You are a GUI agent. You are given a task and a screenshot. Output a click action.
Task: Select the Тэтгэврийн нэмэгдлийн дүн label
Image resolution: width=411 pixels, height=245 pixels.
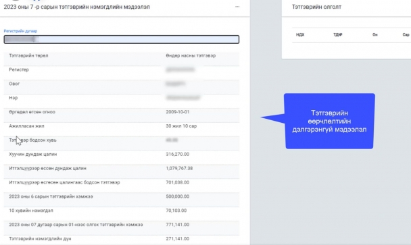pyautogui.click(x=40, y=239)
